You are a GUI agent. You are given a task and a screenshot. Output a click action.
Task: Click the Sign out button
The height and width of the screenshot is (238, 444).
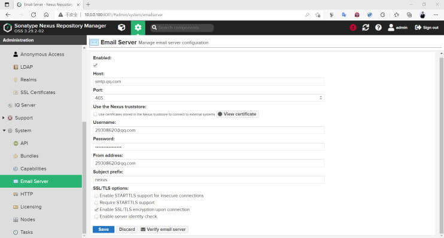point(427,28)
